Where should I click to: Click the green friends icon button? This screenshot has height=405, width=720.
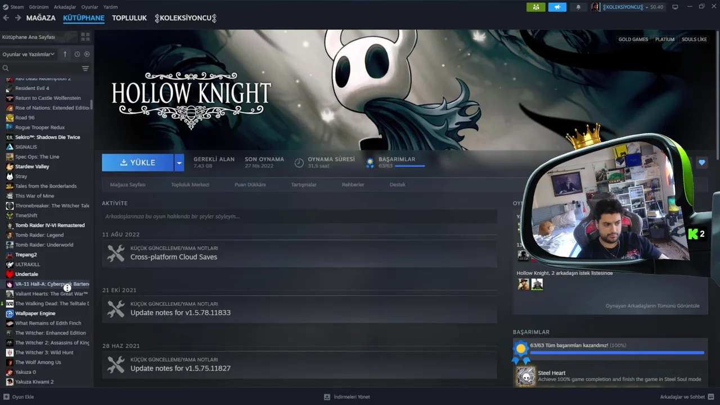coord(536,7)
